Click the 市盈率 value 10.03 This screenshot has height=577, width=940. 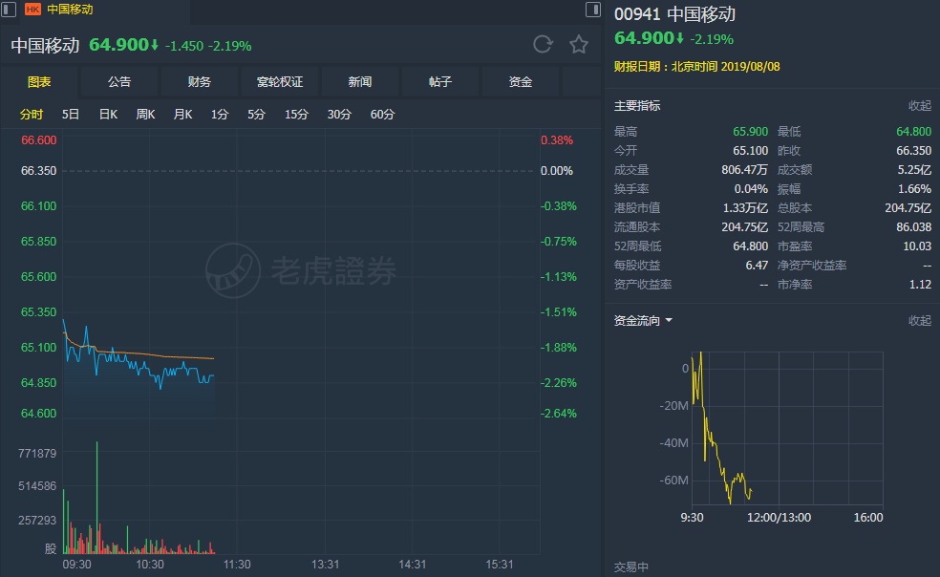[x=917, y=246]
